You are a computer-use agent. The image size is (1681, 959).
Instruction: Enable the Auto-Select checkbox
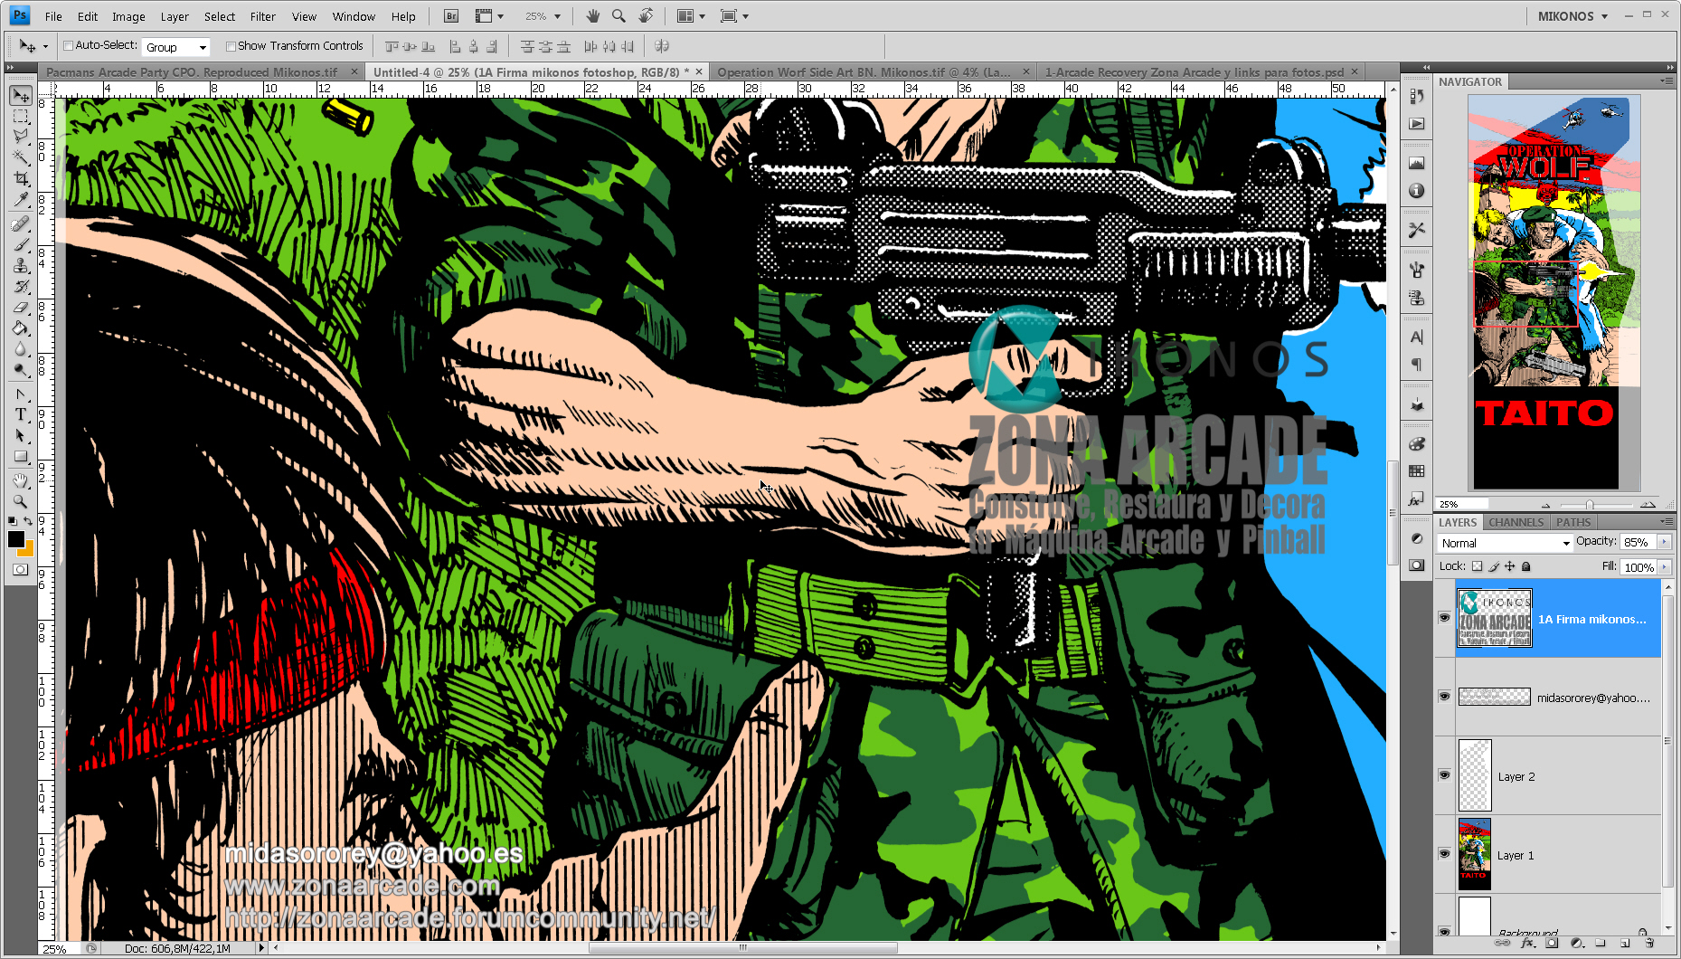(68, 45)
